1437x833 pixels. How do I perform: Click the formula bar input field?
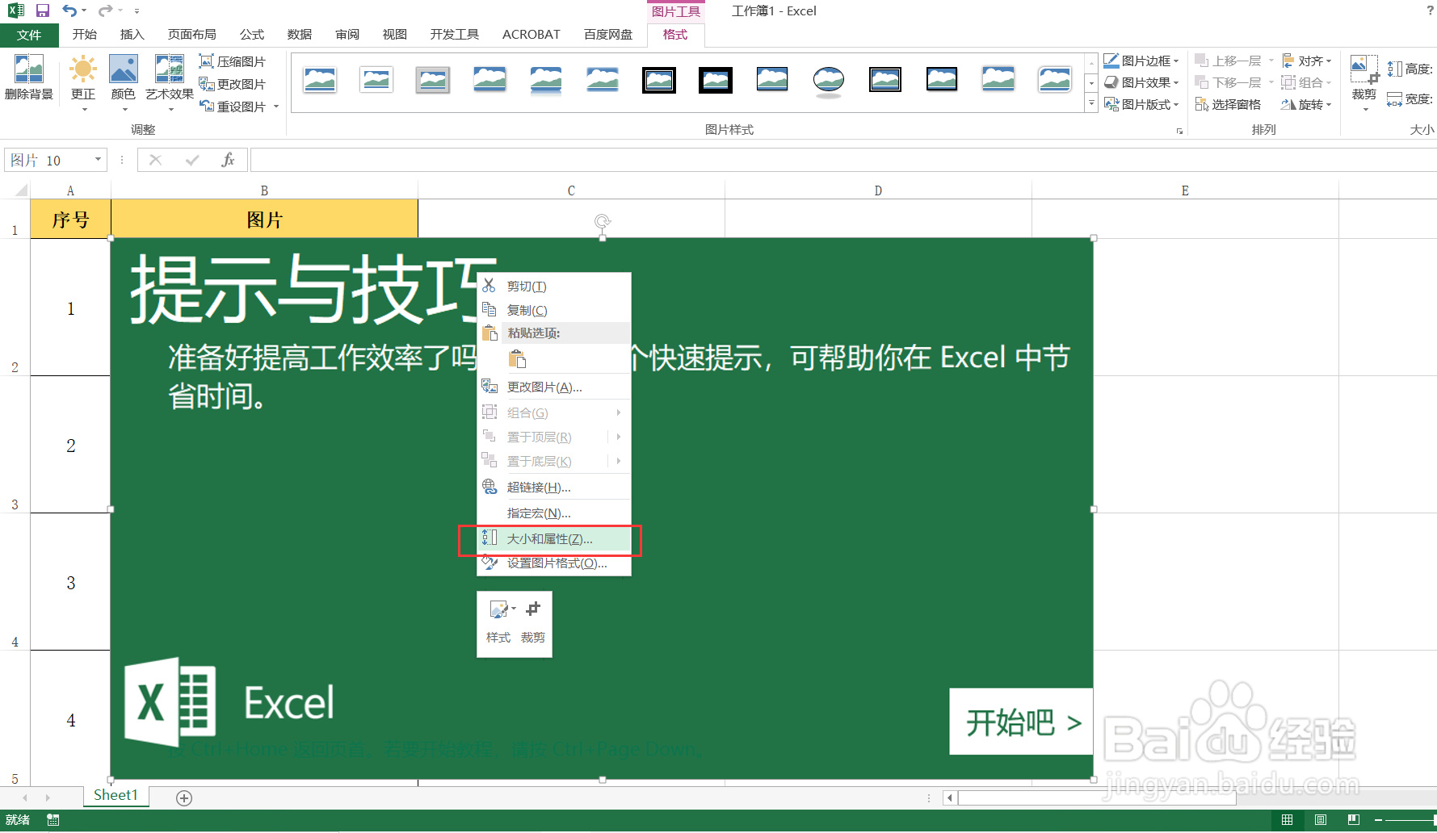pyautogui.click(x=842, y=160)
